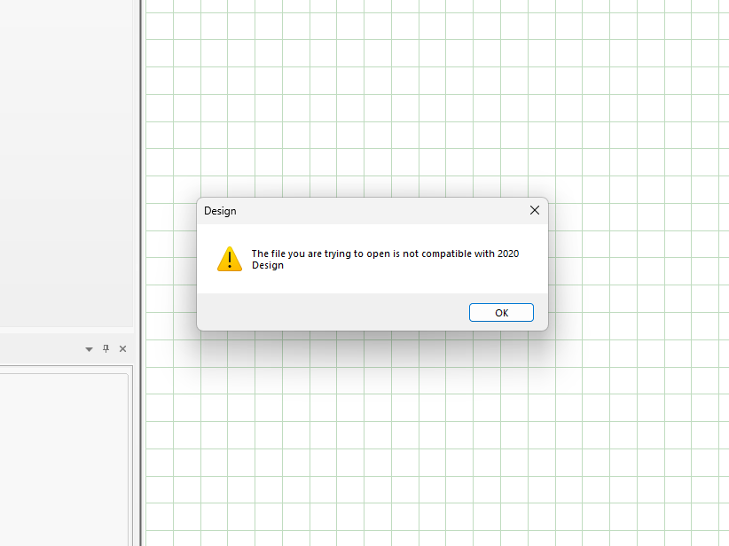This screenshot has height=546, width=729.
Task: Click the Design dialog title text
Action: (x=220, y=211)
